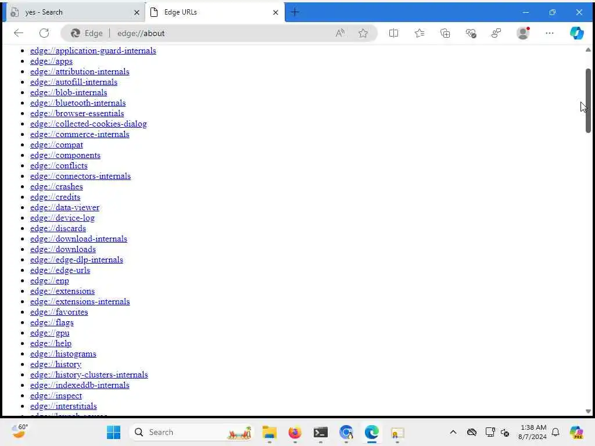595x446 pixels.
Task: Show hidden system tray icons chevron
Action: (453, 432)
